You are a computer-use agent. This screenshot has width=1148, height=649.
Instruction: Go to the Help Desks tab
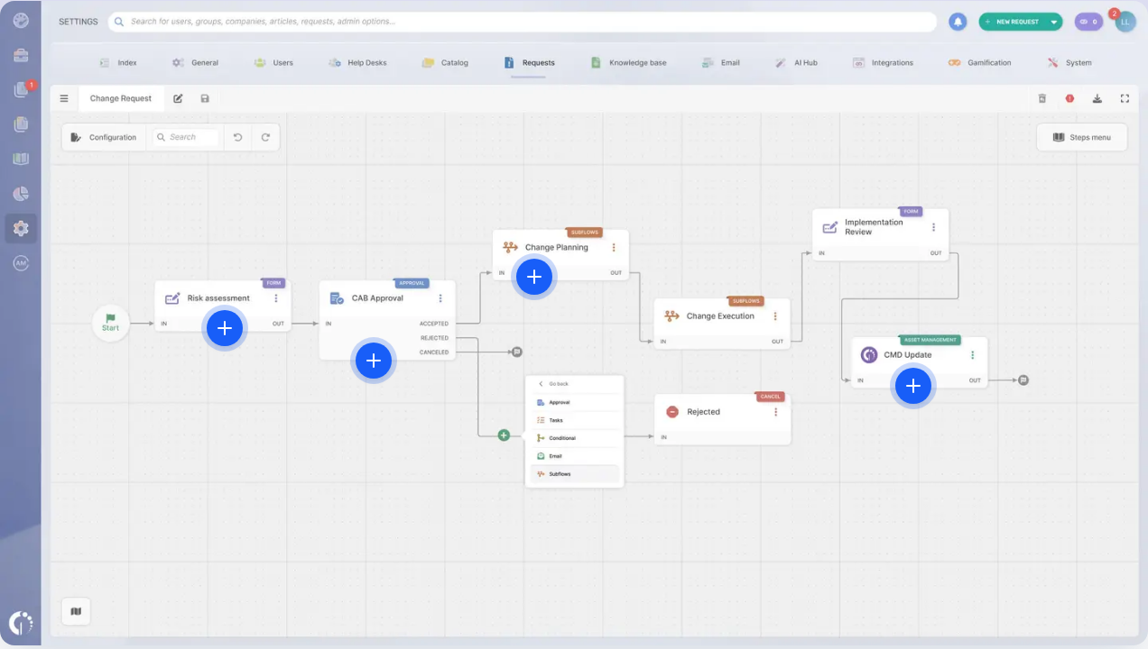[x=356, y=63]
